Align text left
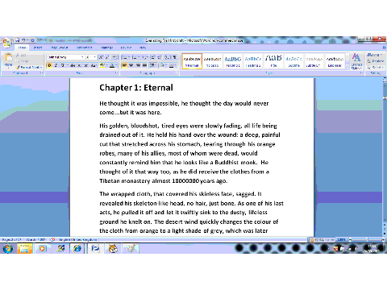The height and width of the screenshot is (290, 387). (x=125, y=65)
